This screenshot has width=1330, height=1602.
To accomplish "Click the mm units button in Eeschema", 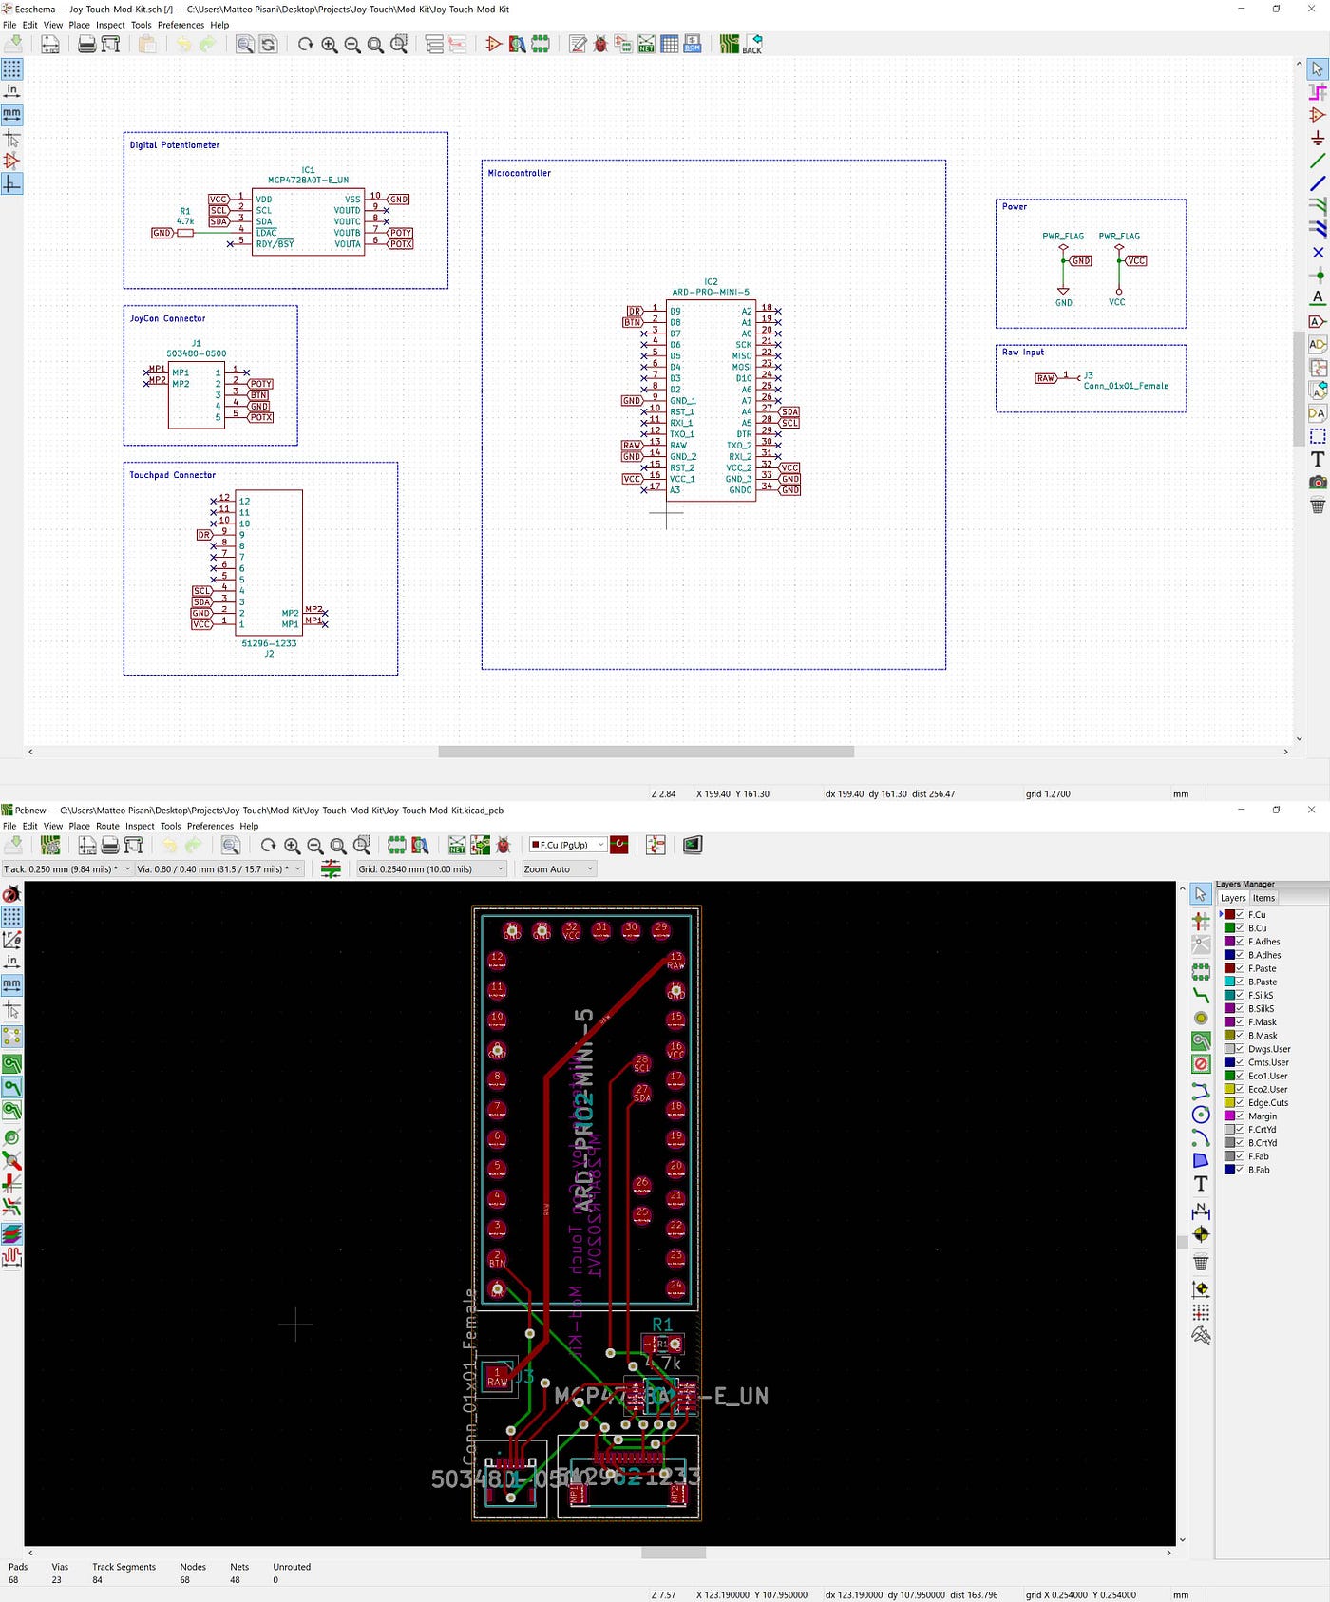I will (x=11, y=114).
